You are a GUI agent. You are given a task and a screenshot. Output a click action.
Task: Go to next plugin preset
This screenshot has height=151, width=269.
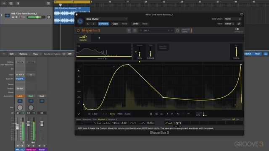click(x=93, y=24)
